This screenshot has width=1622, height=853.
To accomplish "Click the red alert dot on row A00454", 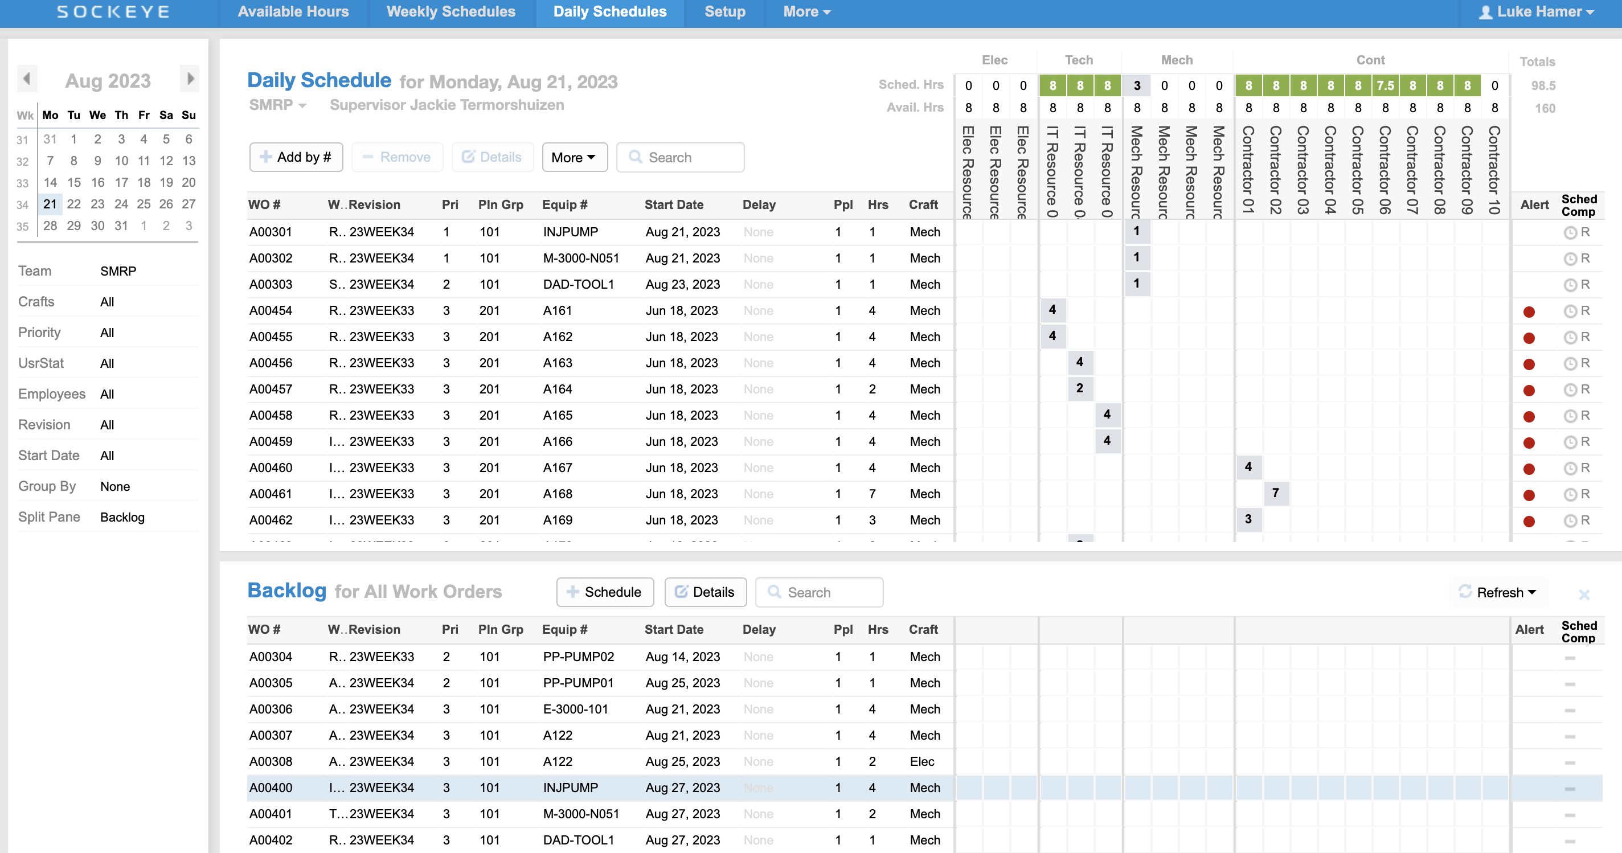I will (x=1530, y=310).
